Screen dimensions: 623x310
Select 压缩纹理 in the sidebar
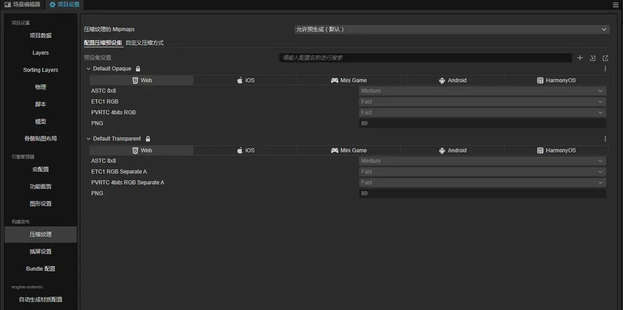point(40,234)
